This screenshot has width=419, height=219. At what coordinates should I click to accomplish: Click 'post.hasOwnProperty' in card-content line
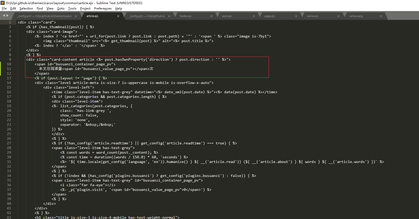pyautogui.click(x=125, y=59)
